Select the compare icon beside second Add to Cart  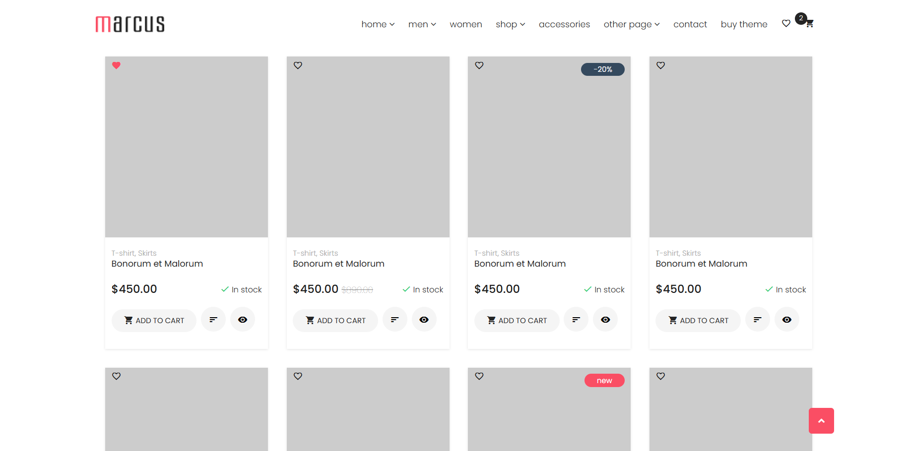point(395,319)
